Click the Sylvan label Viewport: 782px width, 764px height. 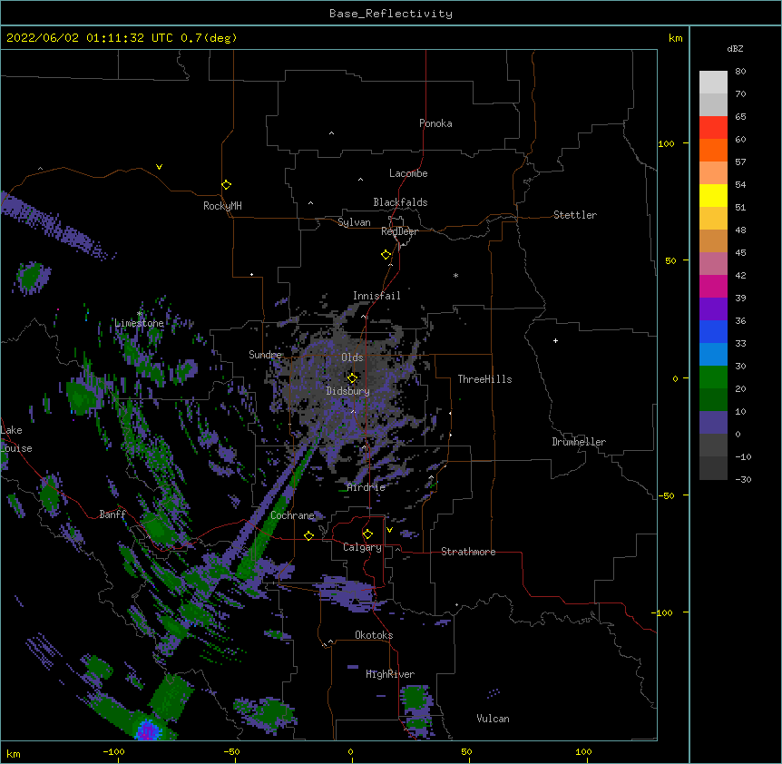[x=354, y=222]
